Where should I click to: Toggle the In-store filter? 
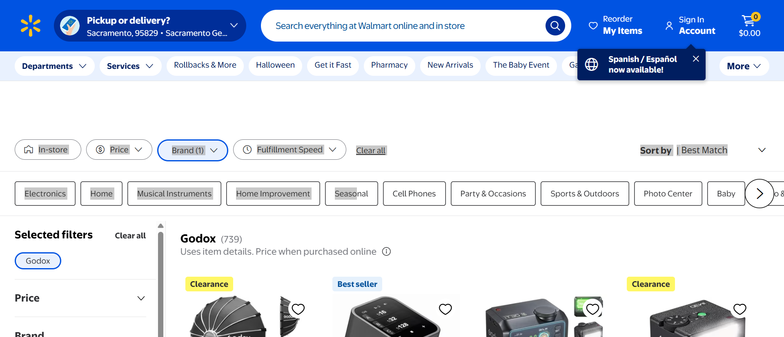[x=48, y=150]
